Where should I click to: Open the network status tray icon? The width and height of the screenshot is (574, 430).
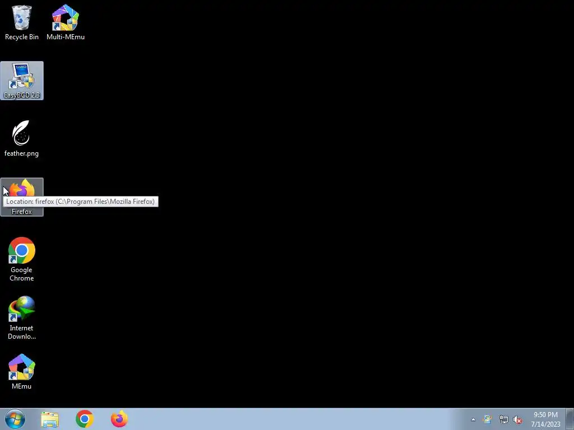click(504, 420)
